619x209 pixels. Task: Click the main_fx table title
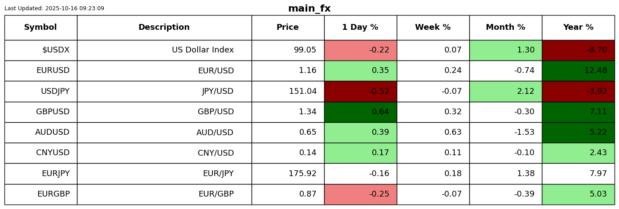point(309,8)
